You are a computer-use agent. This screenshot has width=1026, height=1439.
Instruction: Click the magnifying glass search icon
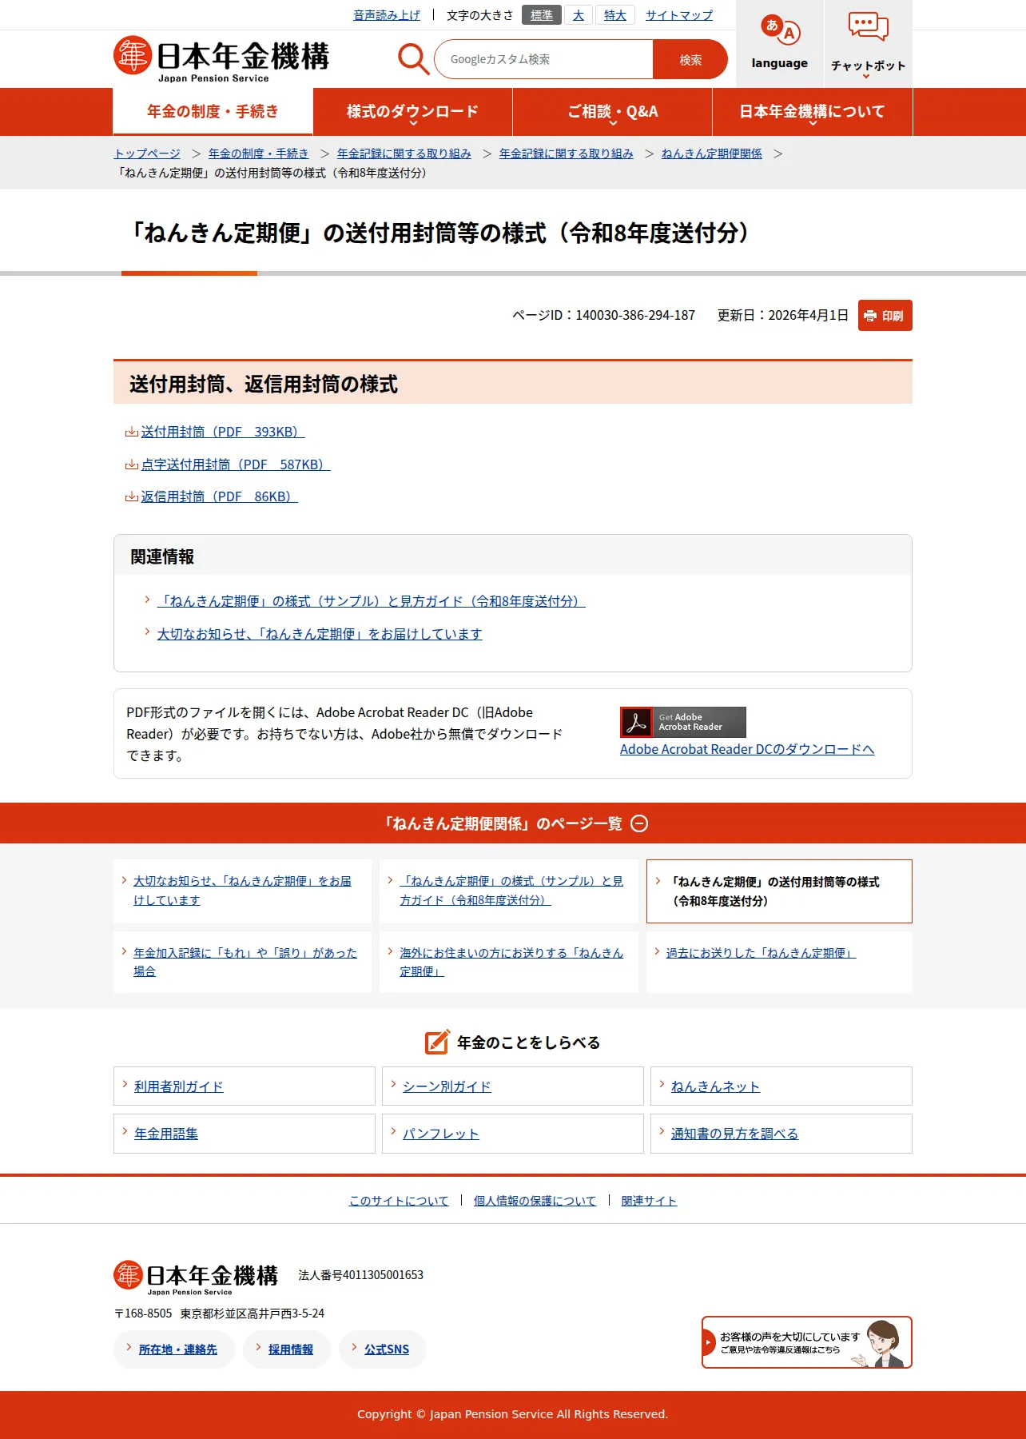[x=413, y=59]
